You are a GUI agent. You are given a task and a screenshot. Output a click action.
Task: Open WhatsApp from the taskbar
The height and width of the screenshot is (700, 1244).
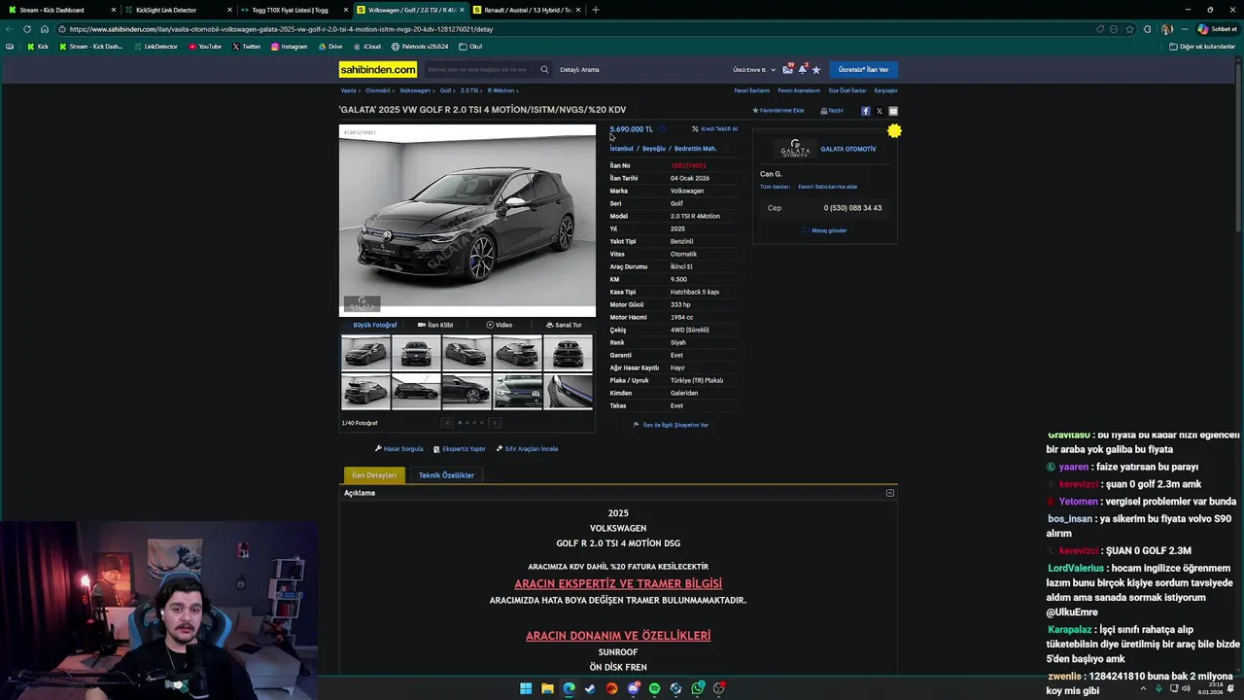[x=697, y=688]
